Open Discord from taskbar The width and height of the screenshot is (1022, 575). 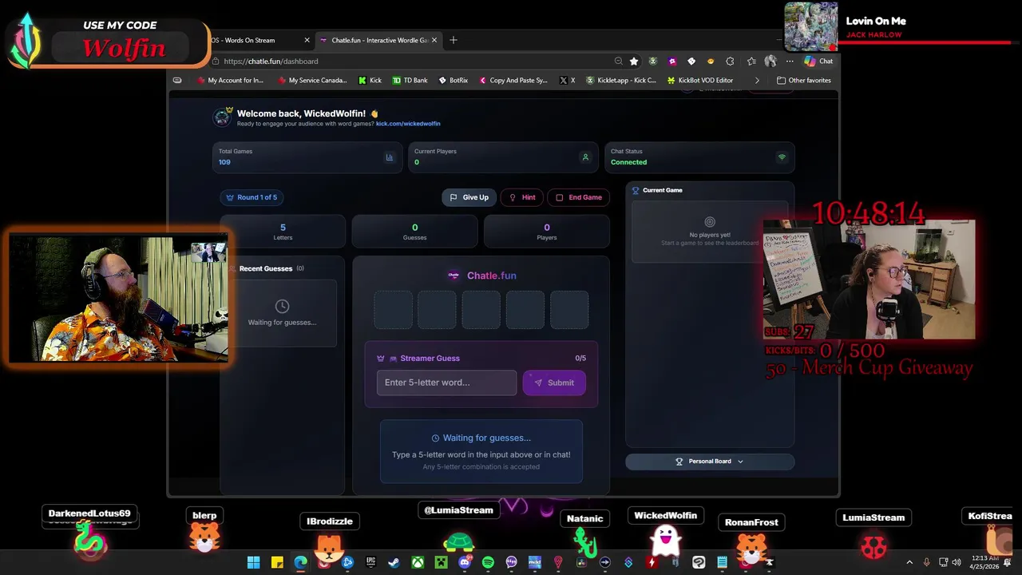click(x=465, y=562)
